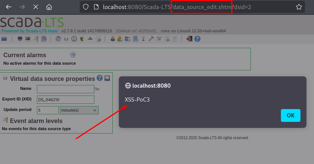Screen dimensions: 314x164
Task: Open the Reports book icon
Action: 44,39
